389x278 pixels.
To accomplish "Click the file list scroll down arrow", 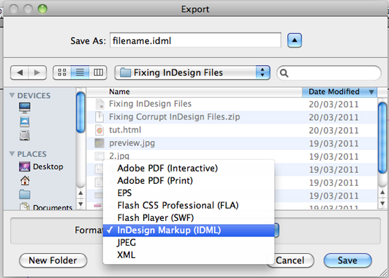I will pyautogui.click(x=383, y=204).
